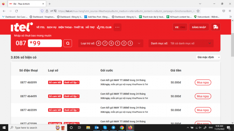The width and height of the screenshot is (234, 131).
Task: List all tabs dropdown arrow
Action: tap(200, 4)
